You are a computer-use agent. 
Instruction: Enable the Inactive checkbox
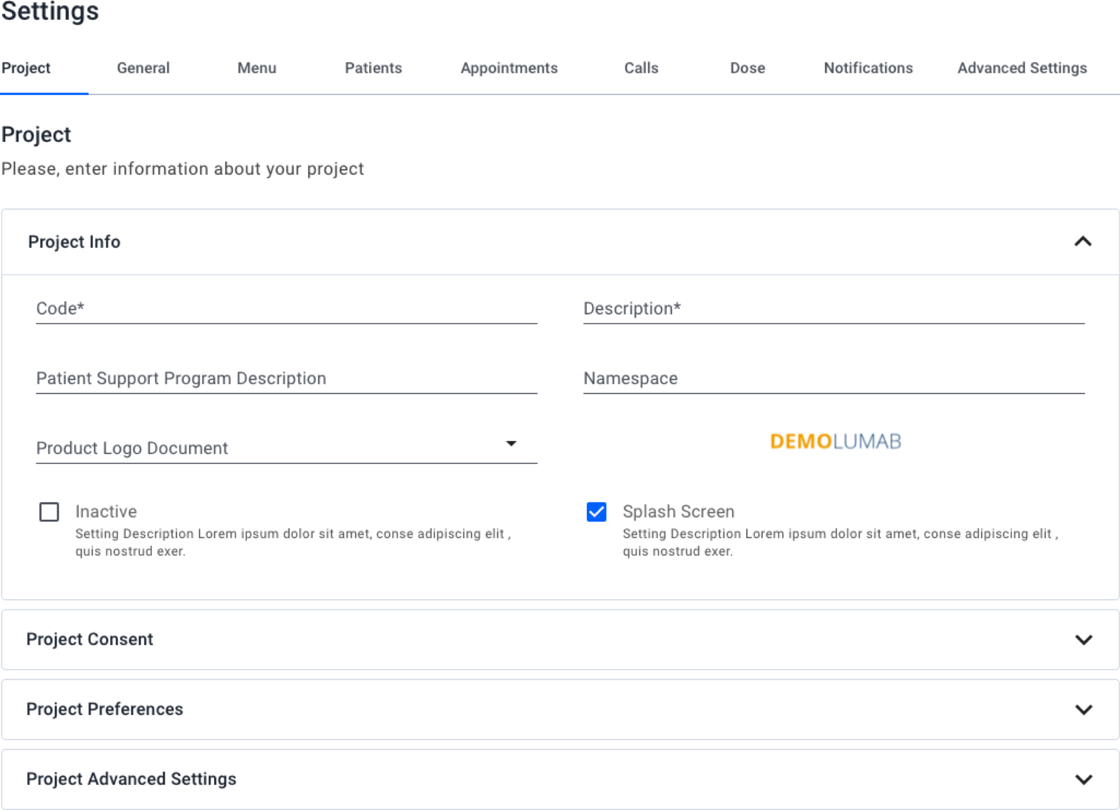pyautogui.click(x=49, y=512)
